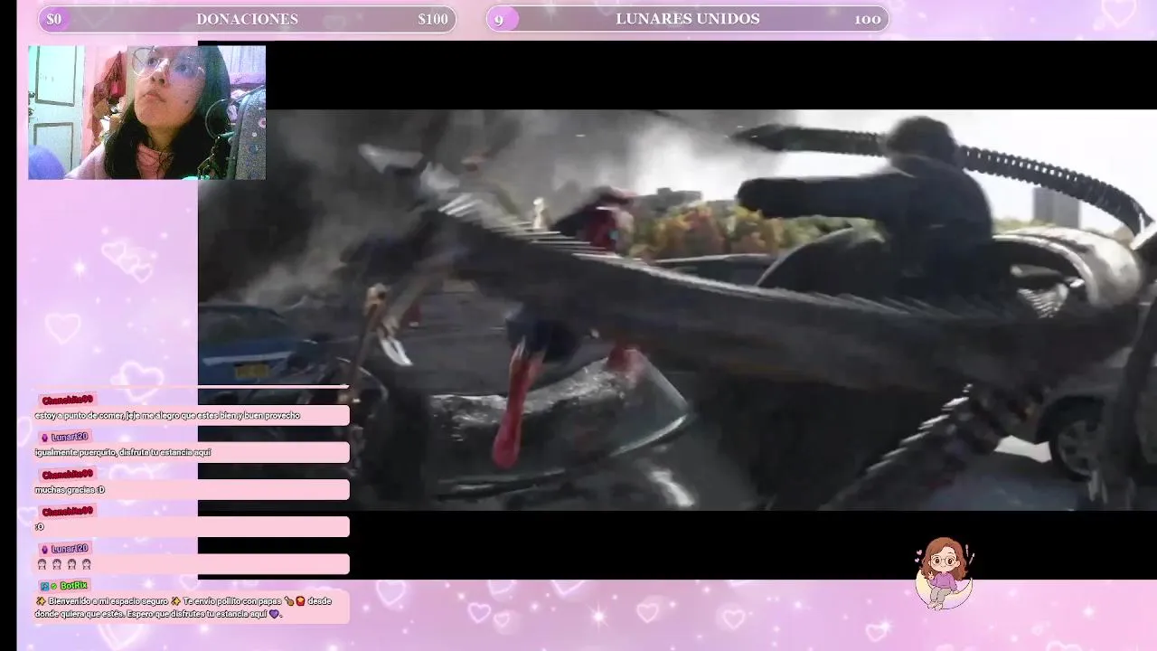Click the 'LUNARES UNIDOS' label
Viewport: 1157px width, 651px height.
[688, 19]
